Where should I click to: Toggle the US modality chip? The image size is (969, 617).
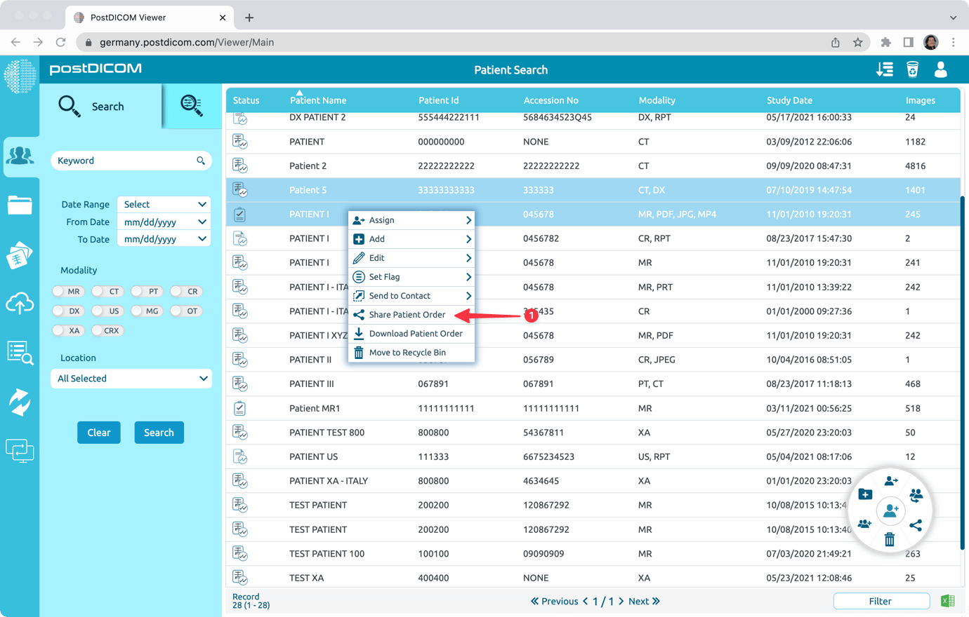(x=107, y=311)
